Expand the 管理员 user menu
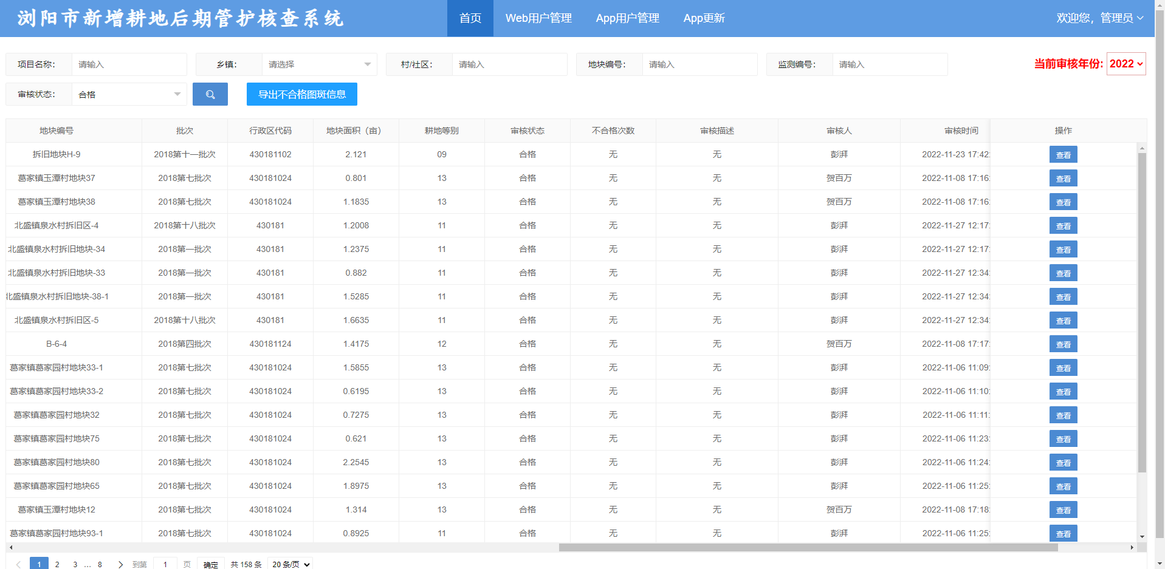 coord(1100,18)
